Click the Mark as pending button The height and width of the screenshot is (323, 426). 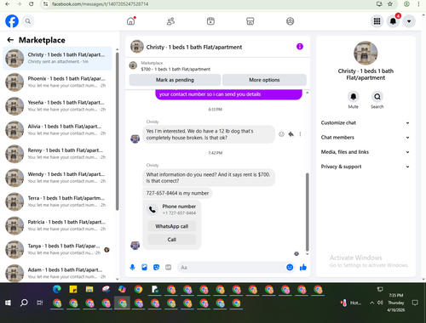click(175, 80)
